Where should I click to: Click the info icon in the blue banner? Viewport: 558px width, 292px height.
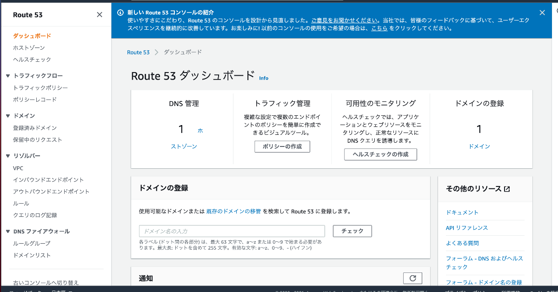120,13
